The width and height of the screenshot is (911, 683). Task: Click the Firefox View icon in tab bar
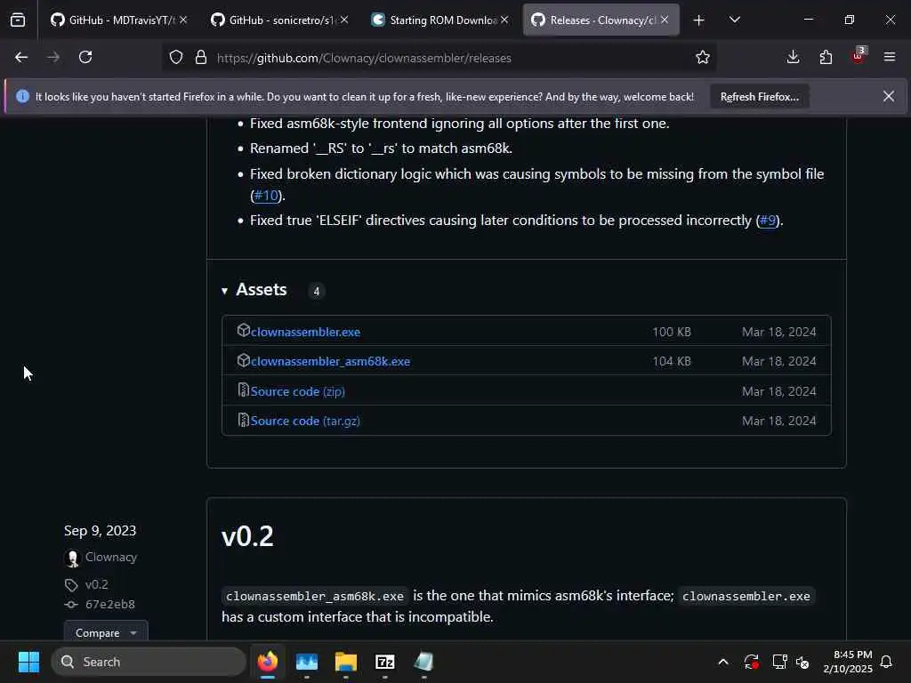click(18, 20)
